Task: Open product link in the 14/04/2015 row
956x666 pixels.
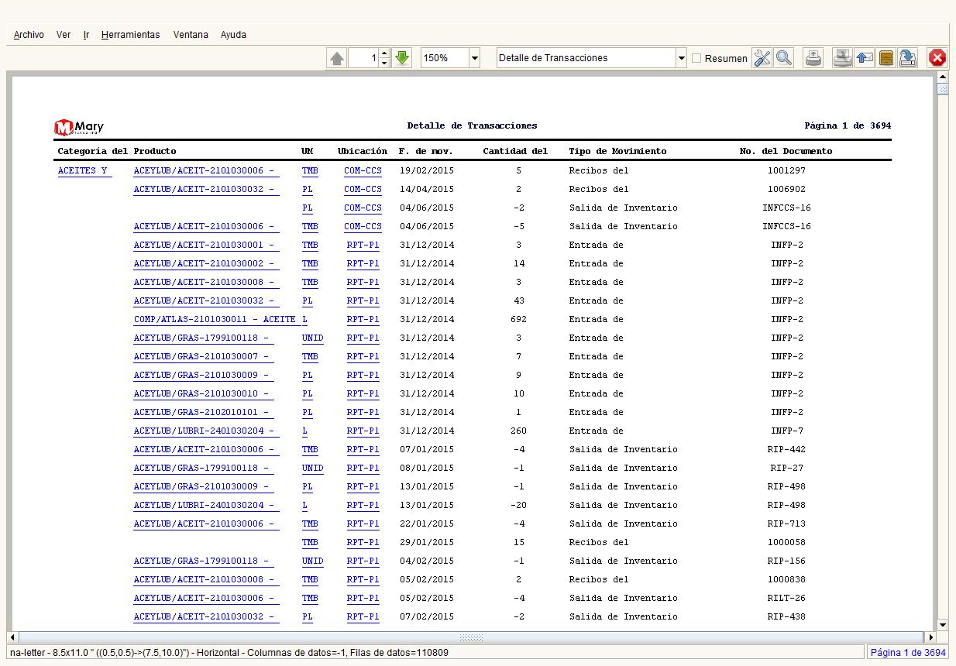Action: (x=205, y=189)
